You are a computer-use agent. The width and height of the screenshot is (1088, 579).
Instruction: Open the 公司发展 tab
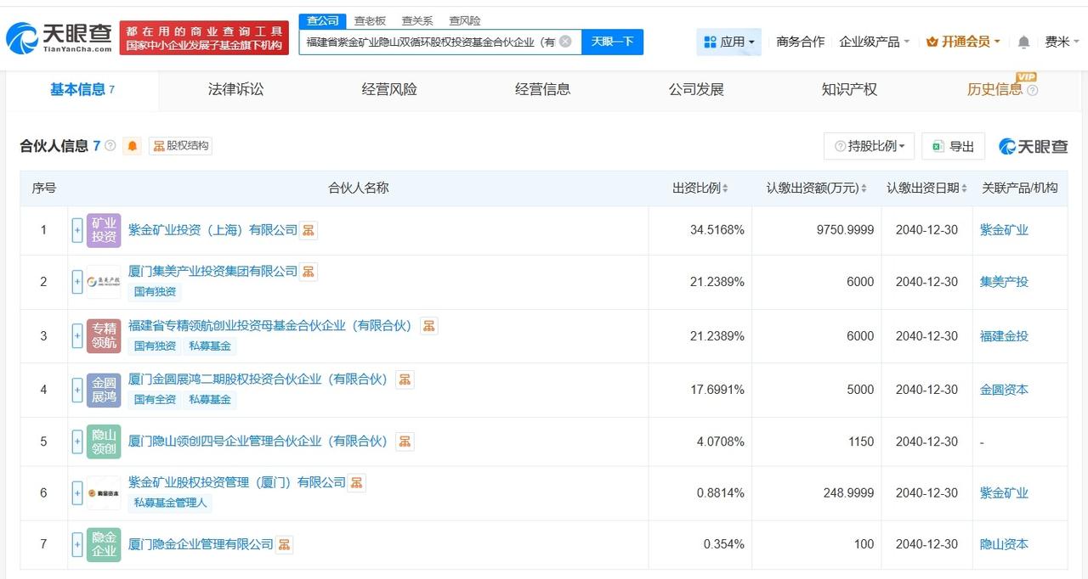coord(696,89)
